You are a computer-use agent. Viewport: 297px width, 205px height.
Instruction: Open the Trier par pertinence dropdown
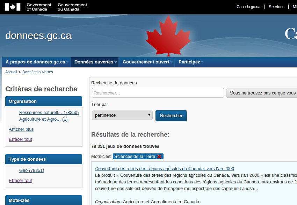click(122, 115)
